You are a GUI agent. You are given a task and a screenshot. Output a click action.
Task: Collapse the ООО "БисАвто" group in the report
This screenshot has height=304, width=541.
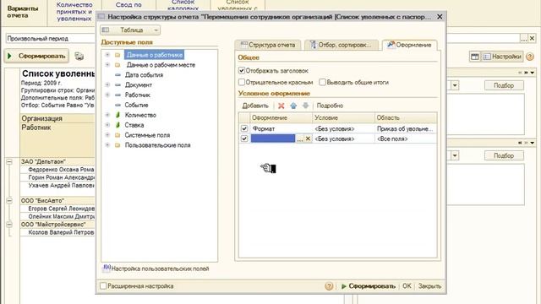[x=9, y=200]
